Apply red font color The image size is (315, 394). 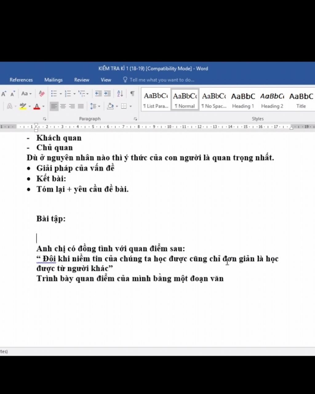click(x=37, y=106)
